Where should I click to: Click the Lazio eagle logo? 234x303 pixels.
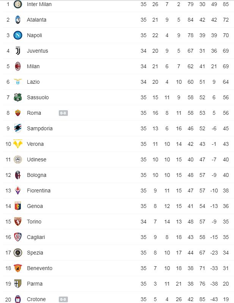[18, 82]
